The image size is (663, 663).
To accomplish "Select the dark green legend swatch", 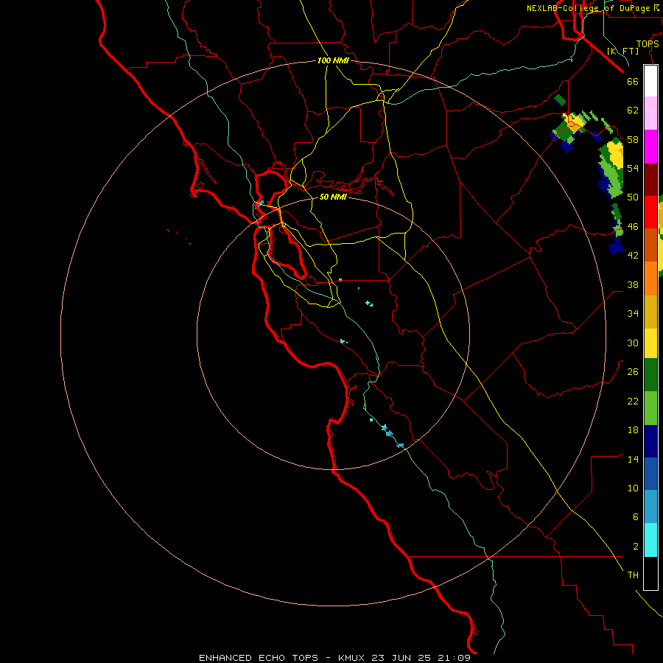I will point(650,375).
